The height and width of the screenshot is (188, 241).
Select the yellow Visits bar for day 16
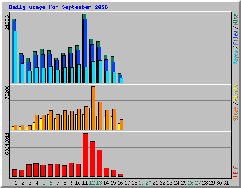click(119, 126)
